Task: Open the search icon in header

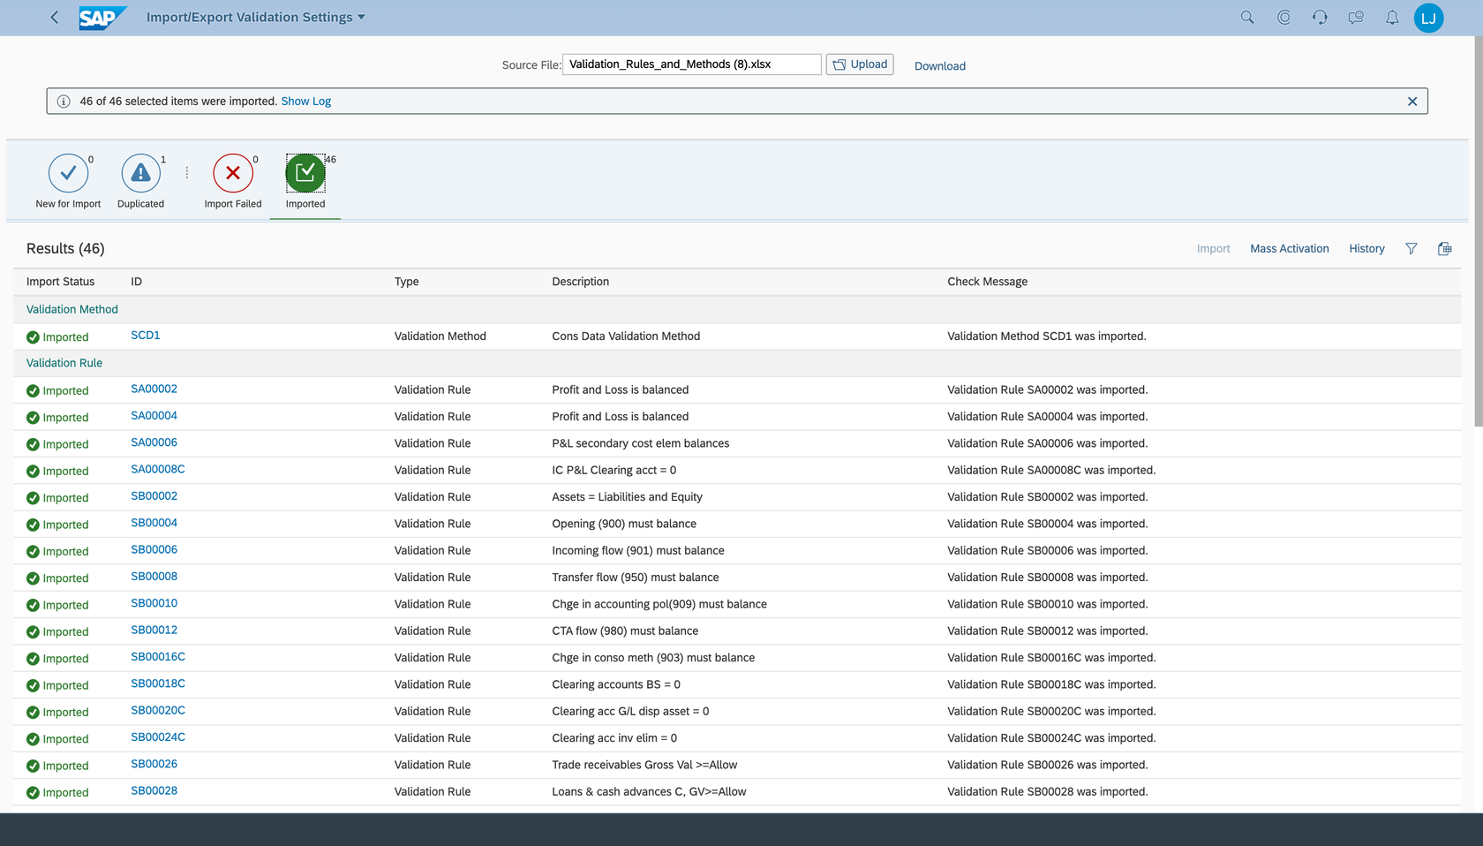Action: tap(1247, 18)
